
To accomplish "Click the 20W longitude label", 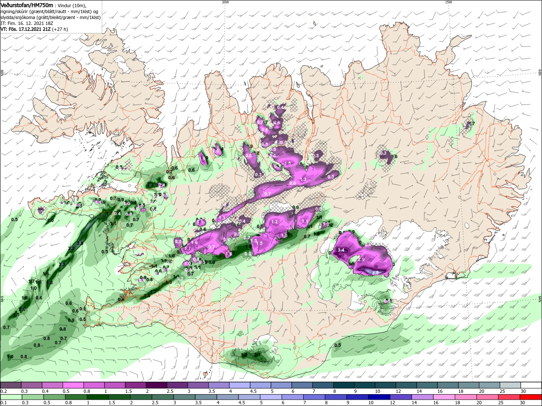I will click(x=225, y=2).
